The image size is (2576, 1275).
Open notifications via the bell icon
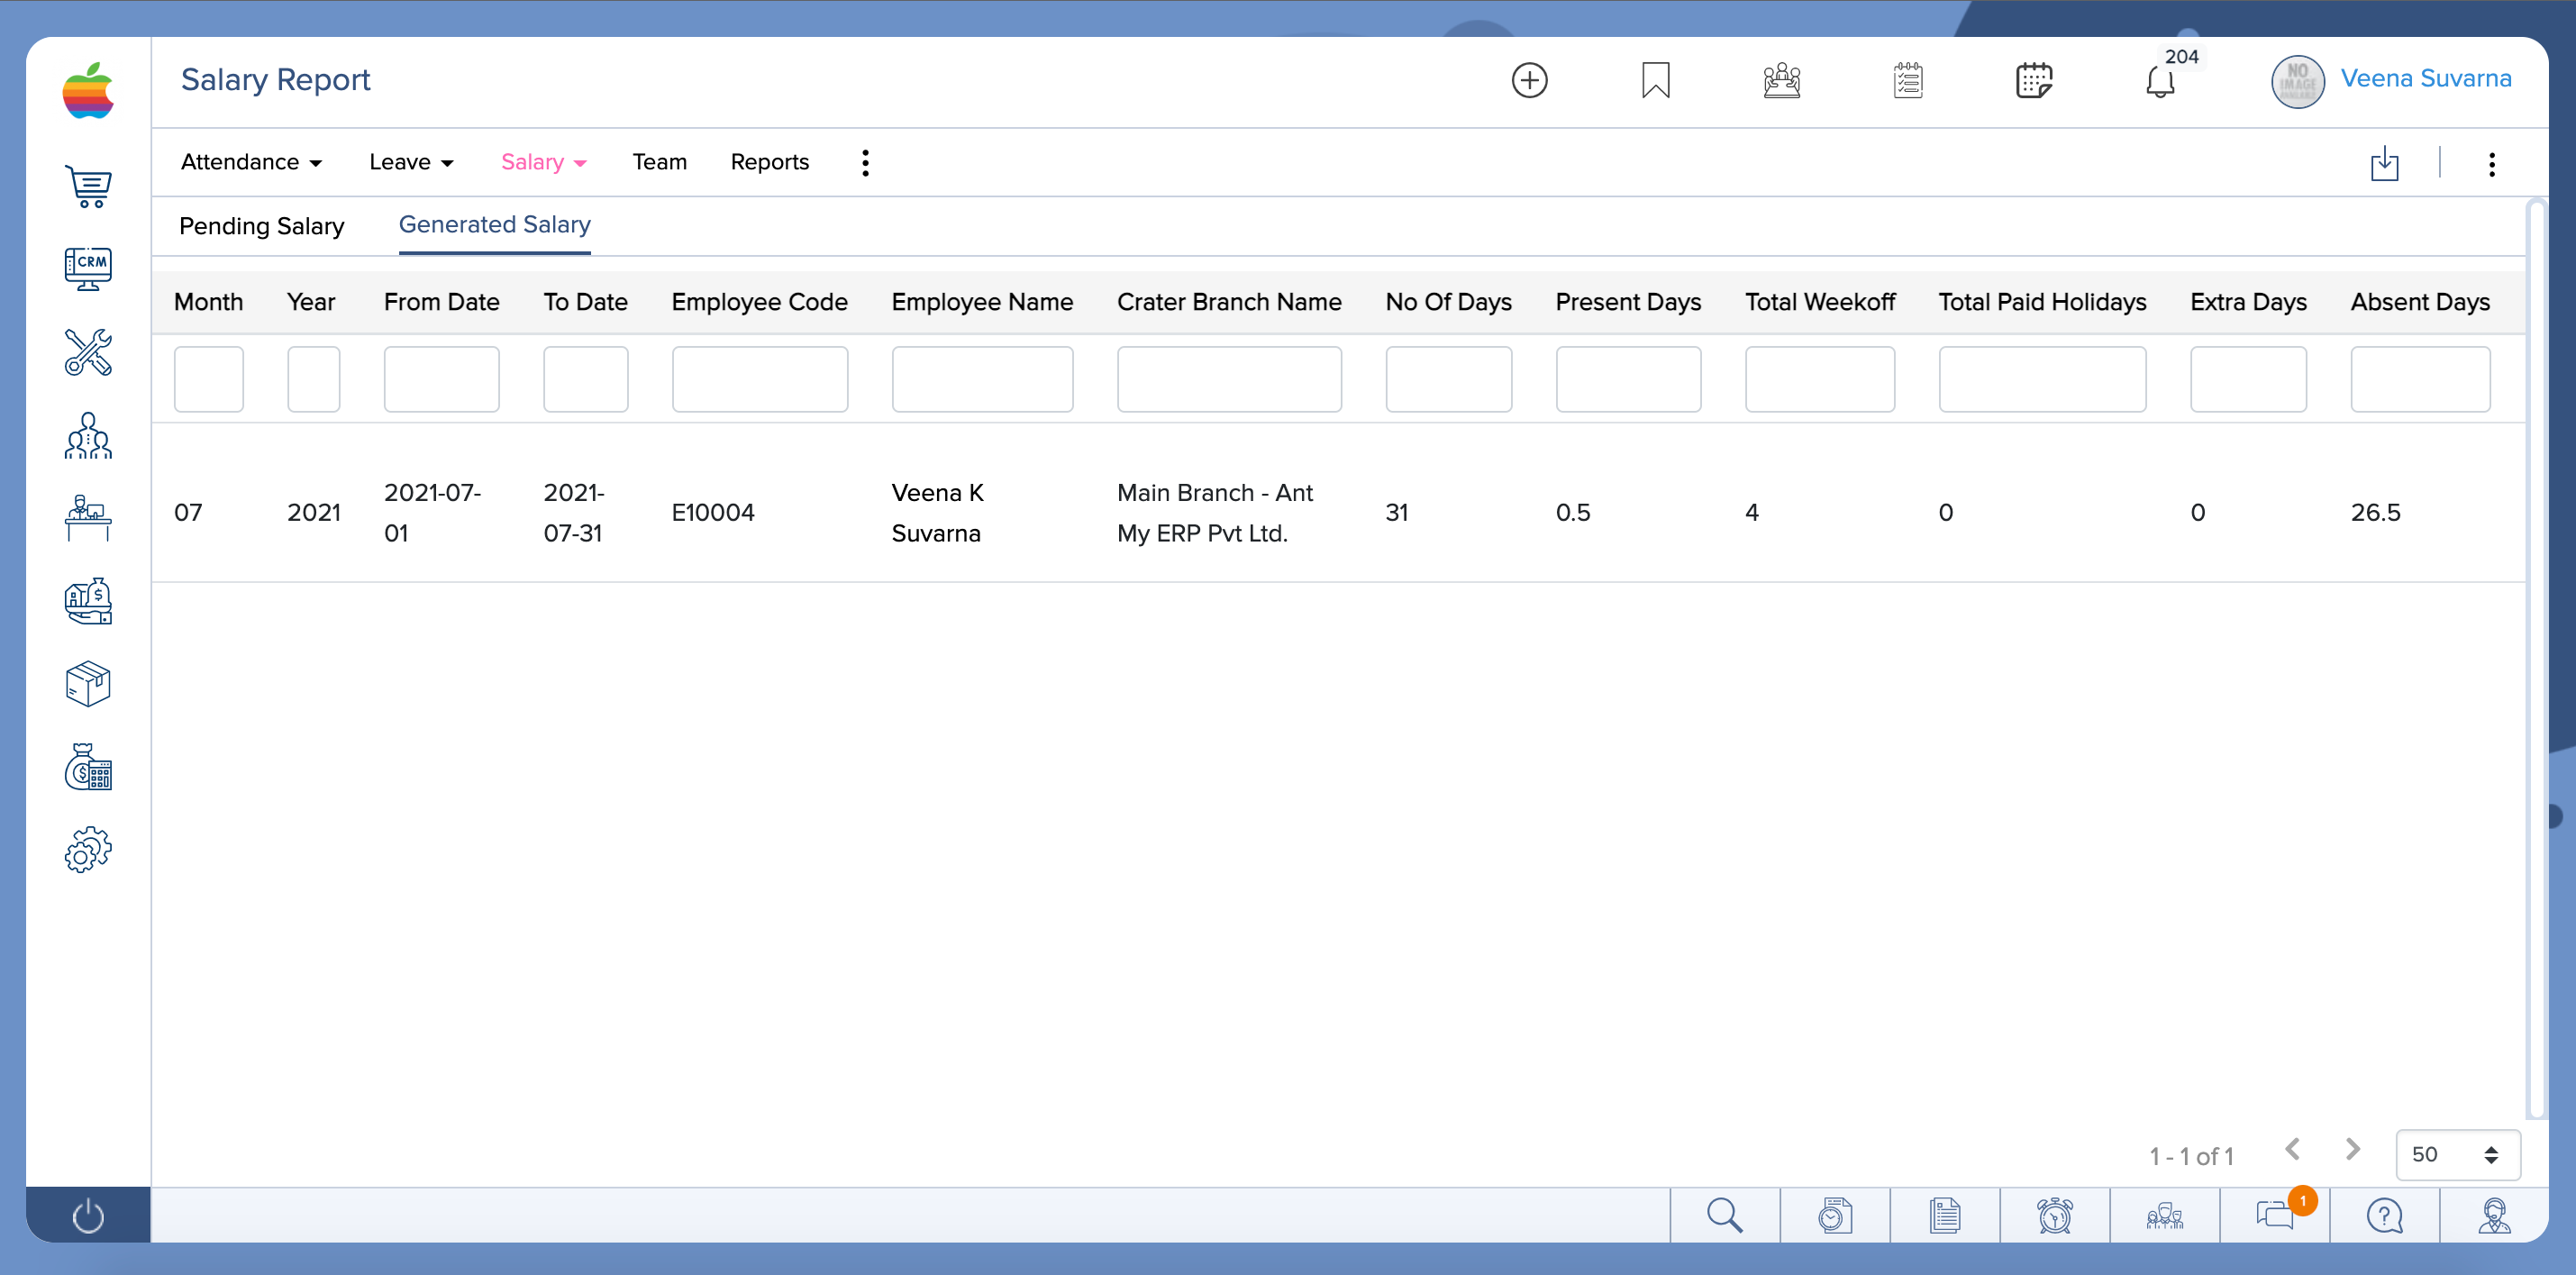[2162, 82]
